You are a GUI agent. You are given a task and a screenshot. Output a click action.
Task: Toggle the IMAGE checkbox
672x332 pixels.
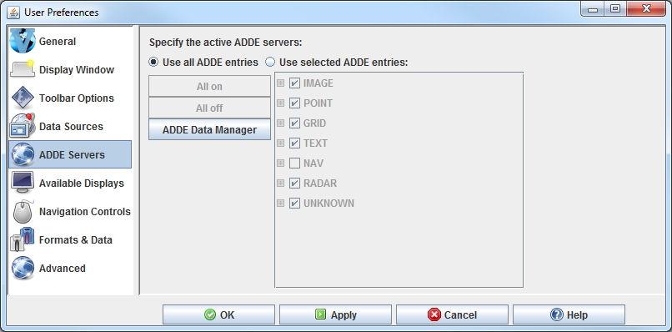tap(294, 83)
